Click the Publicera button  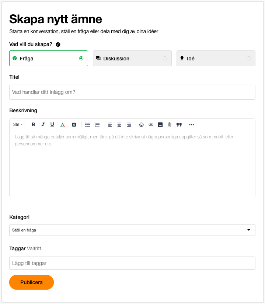(x=31, y=282)
